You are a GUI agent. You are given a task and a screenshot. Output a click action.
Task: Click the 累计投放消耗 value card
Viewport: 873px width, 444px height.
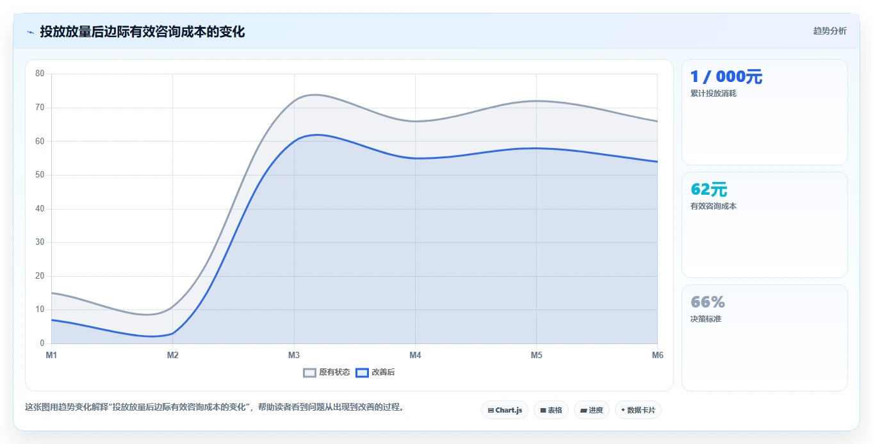(765, 112)
